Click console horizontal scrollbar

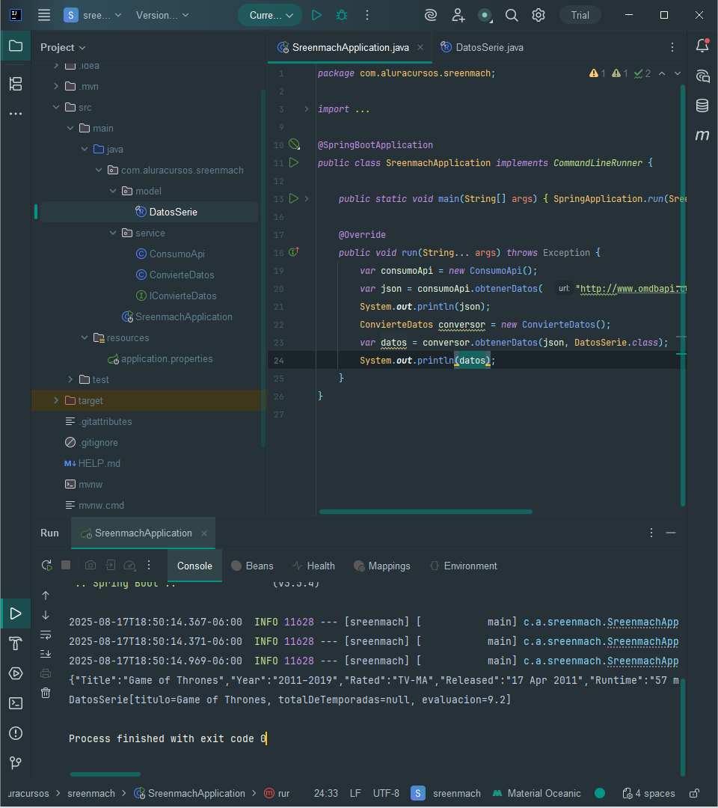(105, 774)
